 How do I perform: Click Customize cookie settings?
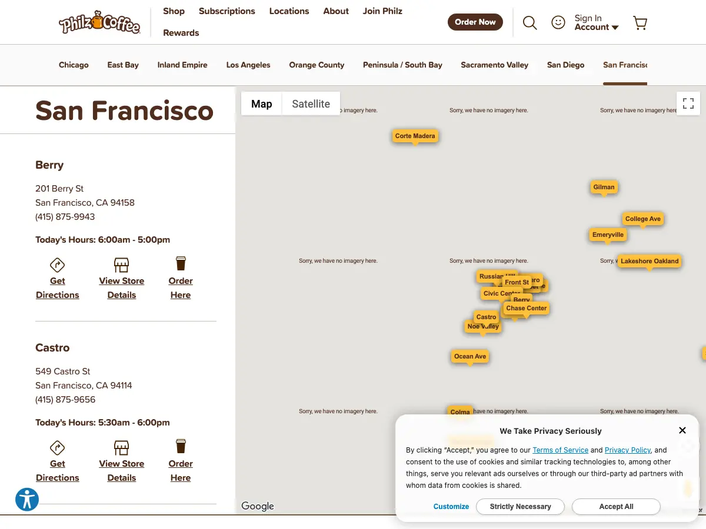[451, 507]
